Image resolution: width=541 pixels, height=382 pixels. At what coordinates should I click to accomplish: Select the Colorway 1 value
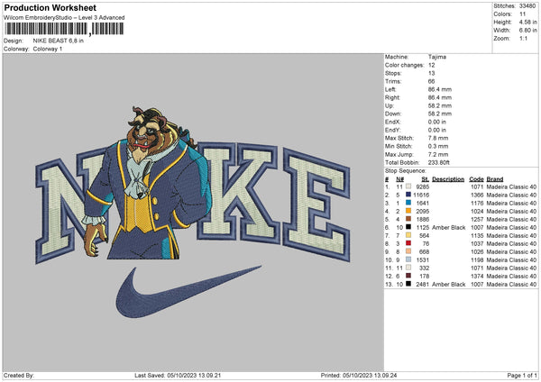48,49
